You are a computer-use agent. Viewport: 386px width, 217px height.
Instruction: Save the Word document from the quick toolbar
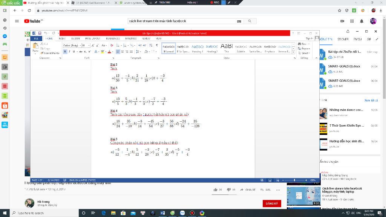pyautogui.click(x=40, y=33)
